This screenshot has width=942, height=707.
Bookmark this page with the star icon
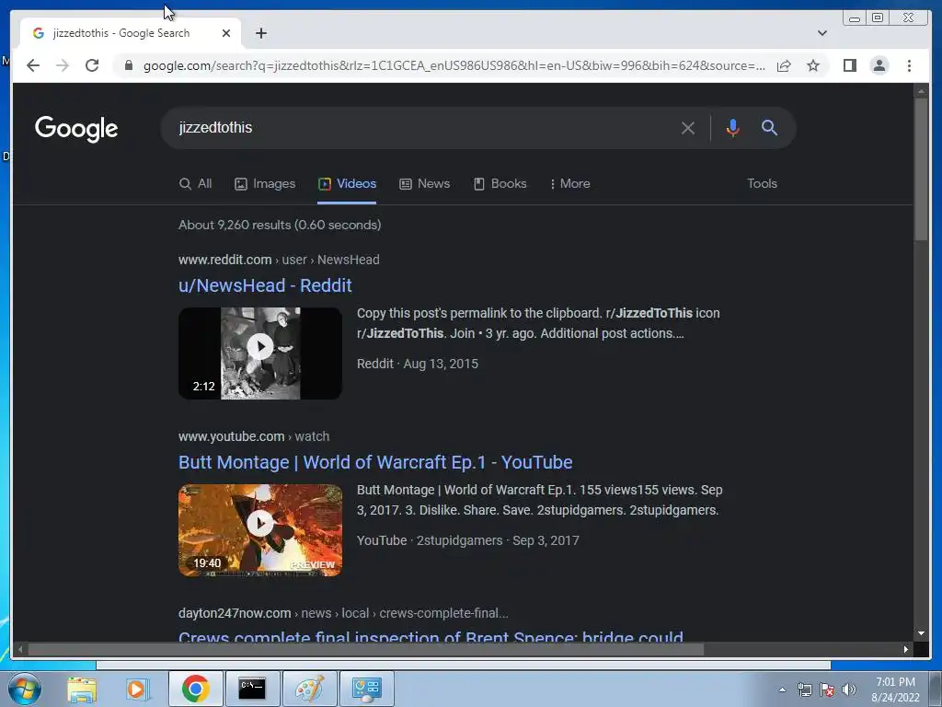coord(813,65)
